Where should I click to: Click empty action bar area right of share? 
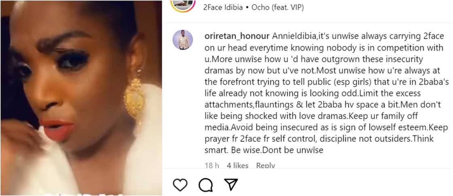point(344,185)
